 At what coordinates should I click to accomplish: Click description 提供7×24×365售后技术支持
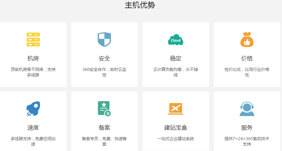tap(247, 141)
